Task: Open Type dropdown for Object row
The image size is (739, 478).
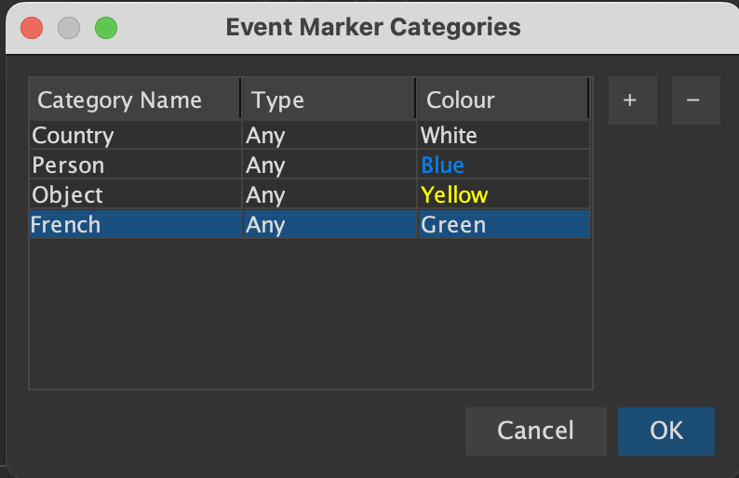Action: 329,195
